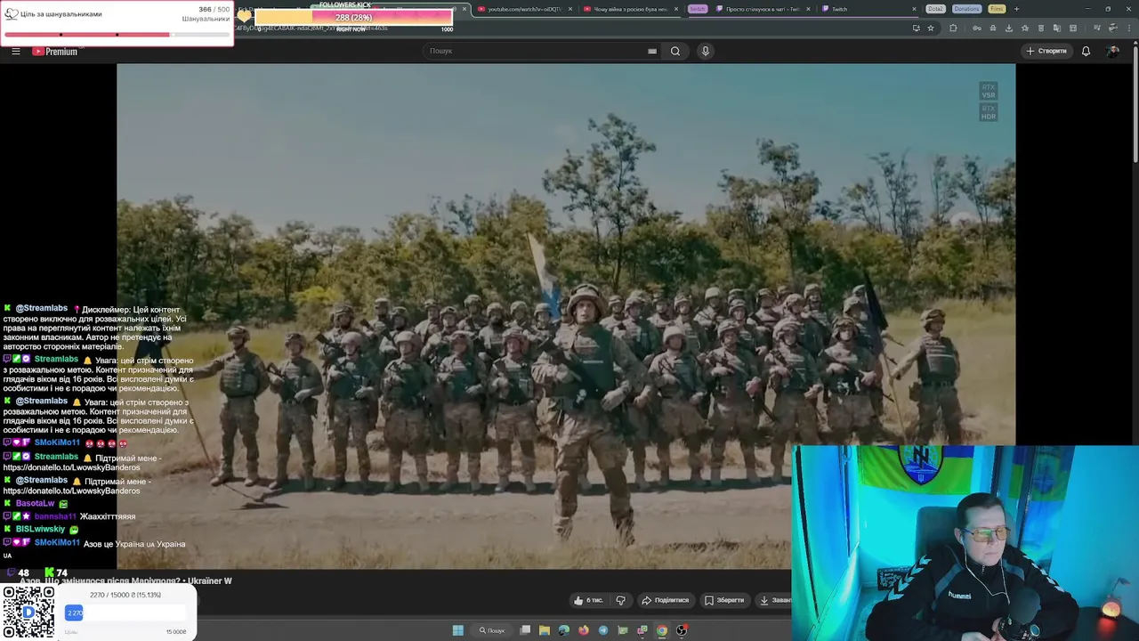
Task: Click chat username BISLwiwskiy
Action: point(40,529)
